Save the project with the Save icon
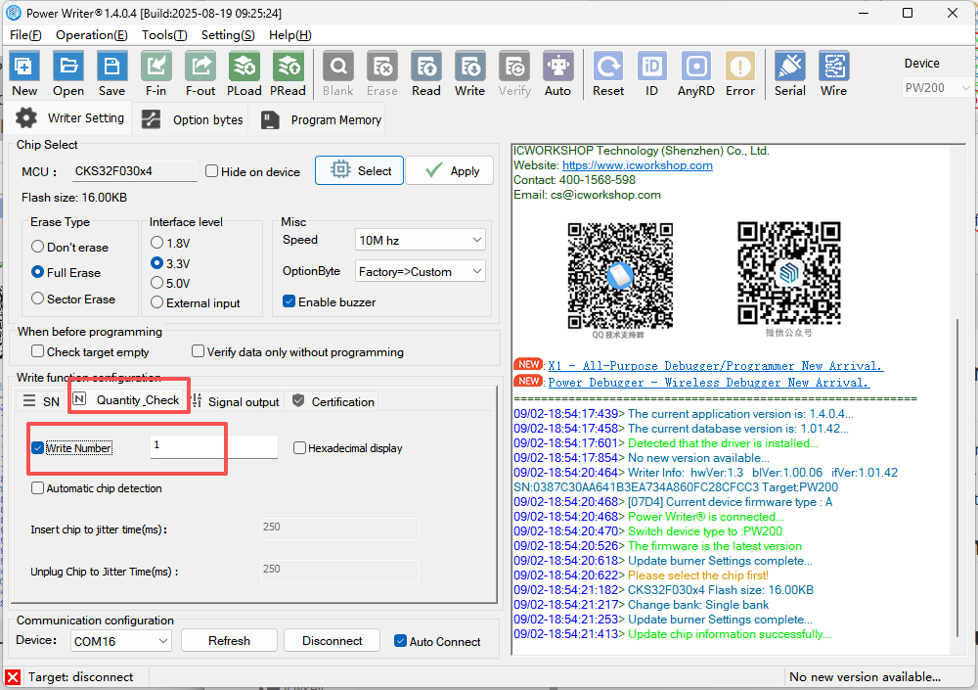Screen dimensions: 978x690 click(x=111, y=67)
